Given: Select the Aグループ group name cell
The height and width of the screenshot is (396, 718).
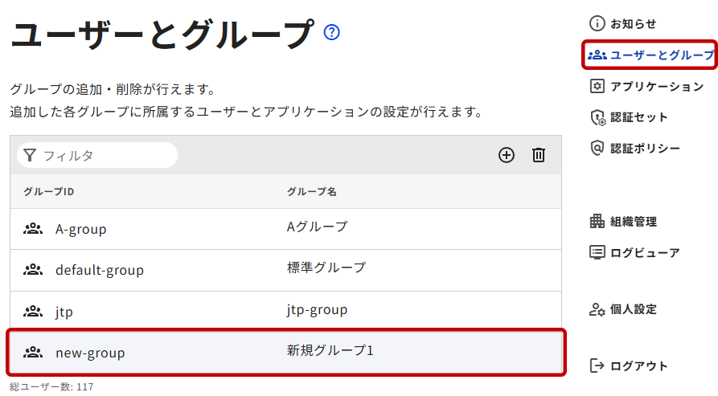Looking at the screenshot, I should [x=318, y=227].
